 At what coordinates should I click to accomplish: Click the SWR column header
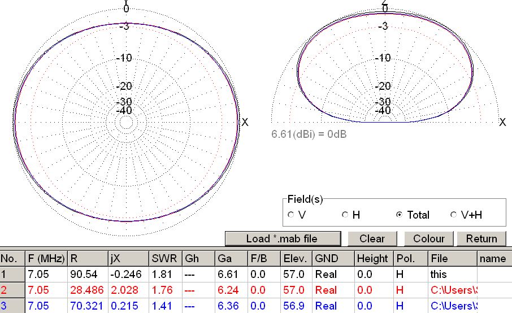point(165,259)
